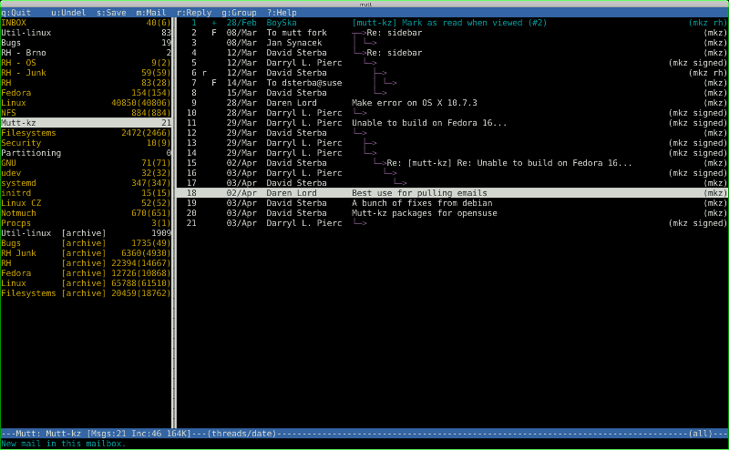Image resolution: width=729 pixels, height=450 pixels.
Task: Click thread arrow on message 21 row
Action: 361,223
